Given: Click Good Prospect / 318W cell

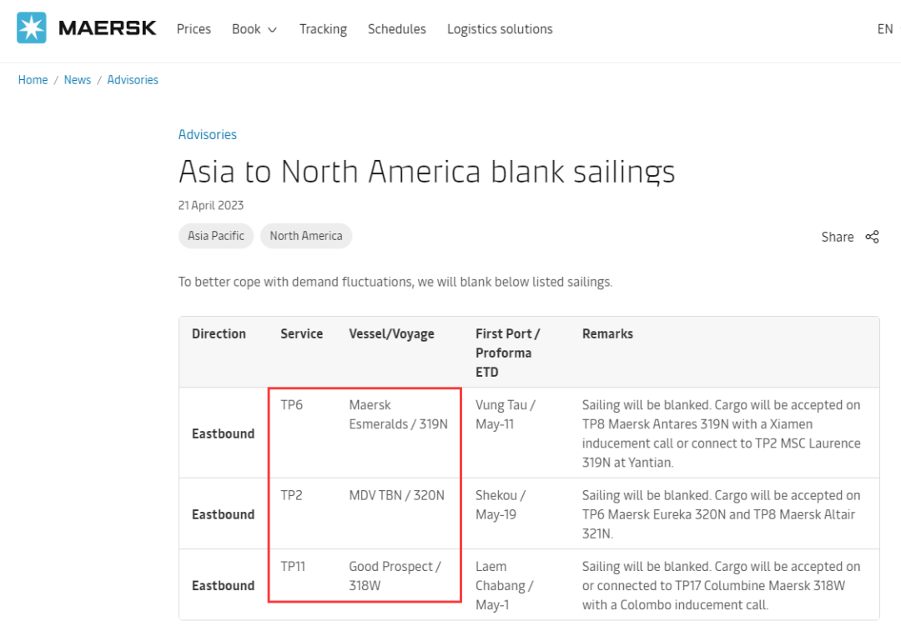Looking at the screenshot, I should coord(395,576).
